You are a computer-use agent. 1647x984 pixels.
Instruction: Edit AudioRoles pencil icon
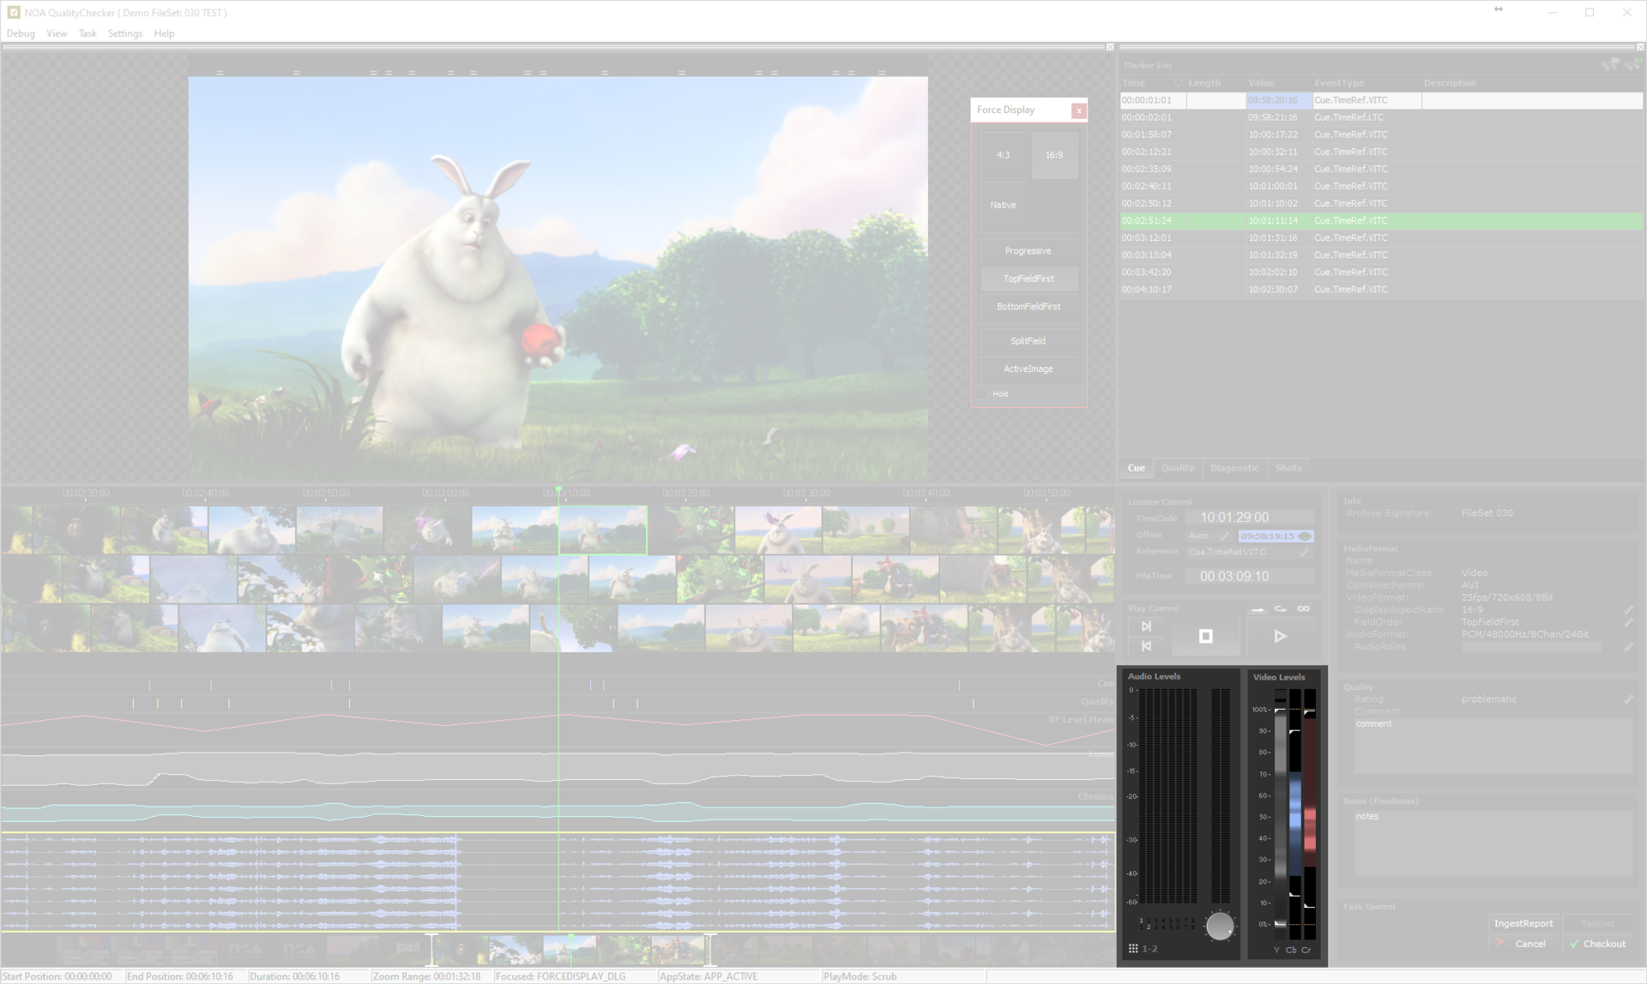[1628, 647]
